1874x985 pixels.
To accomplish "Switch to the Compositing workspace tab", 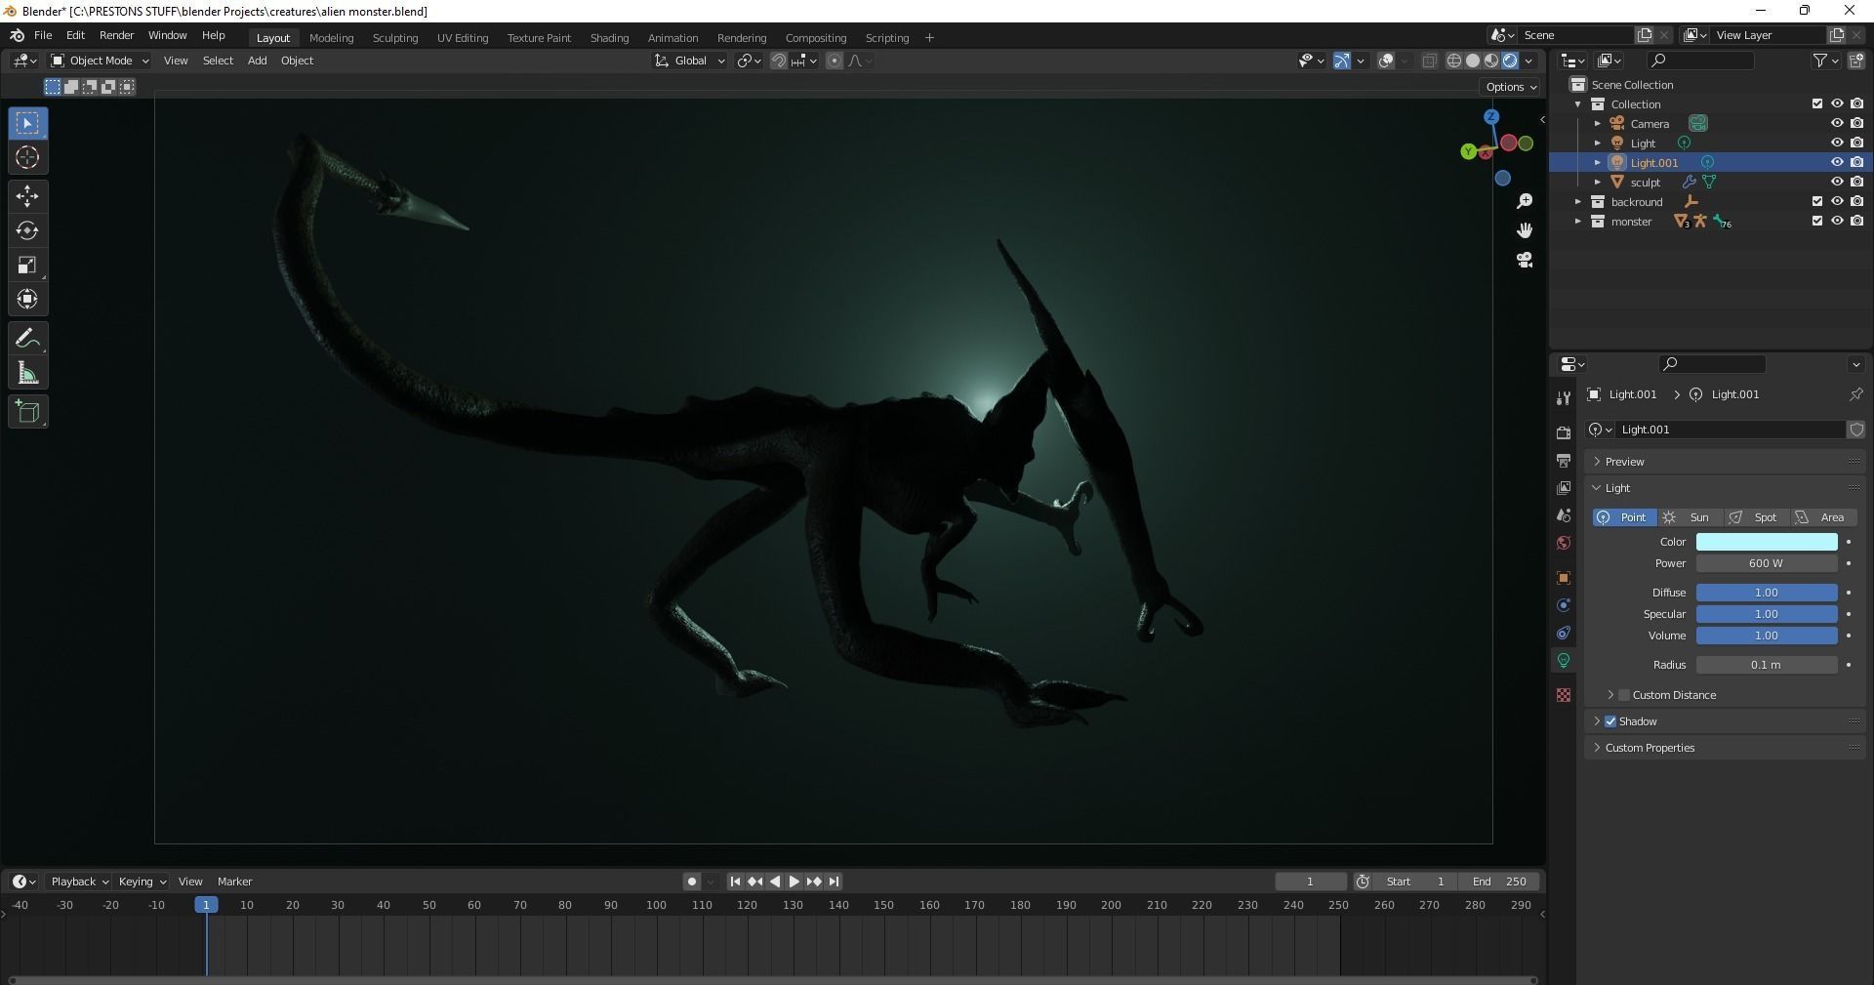I will 816,38.
